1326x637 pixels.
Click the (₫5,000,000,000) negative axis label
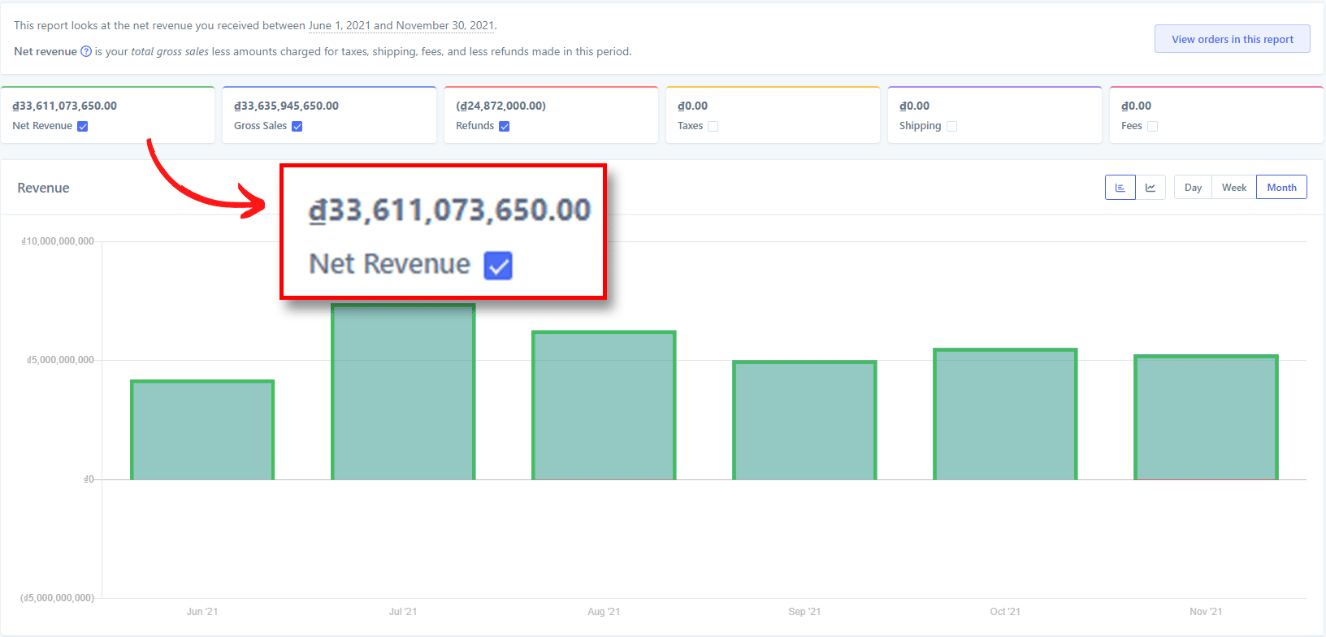pos(57,598)
